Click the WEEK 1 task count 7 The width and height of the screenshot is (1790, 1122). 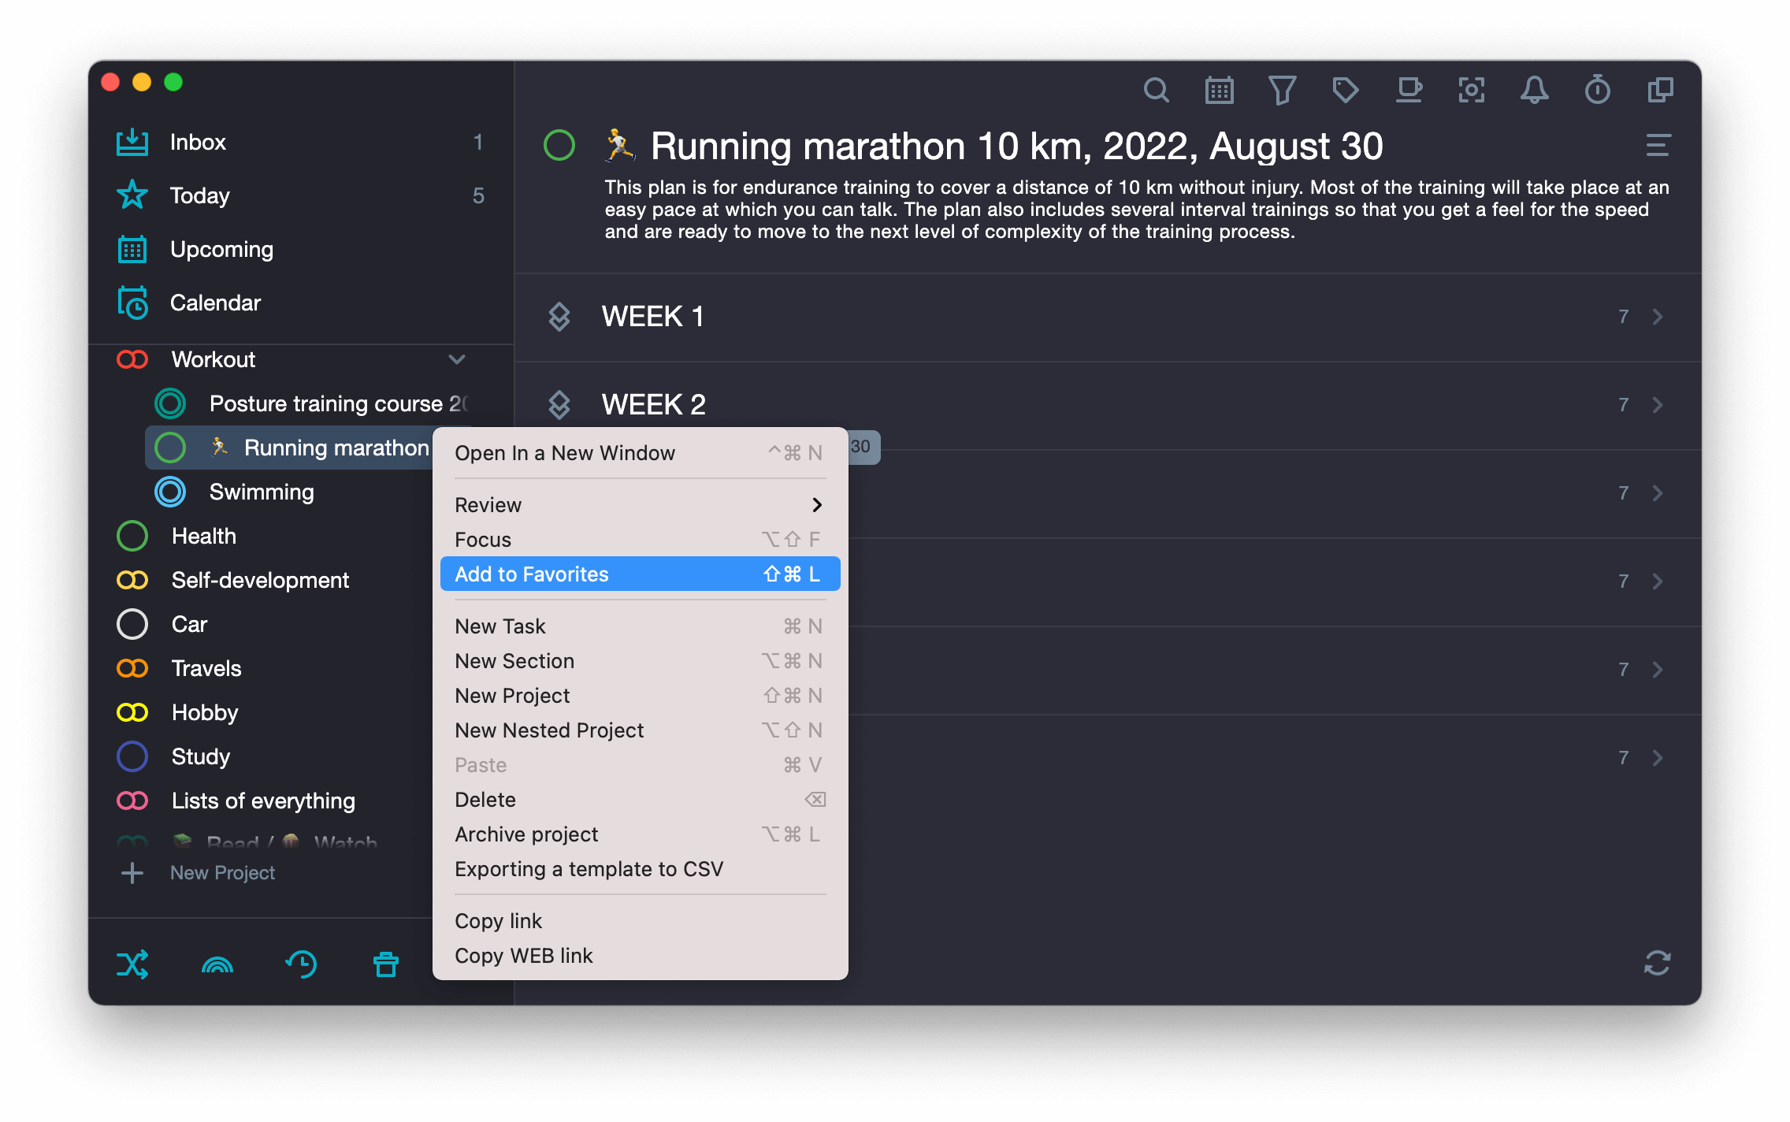click(1624, 317)
